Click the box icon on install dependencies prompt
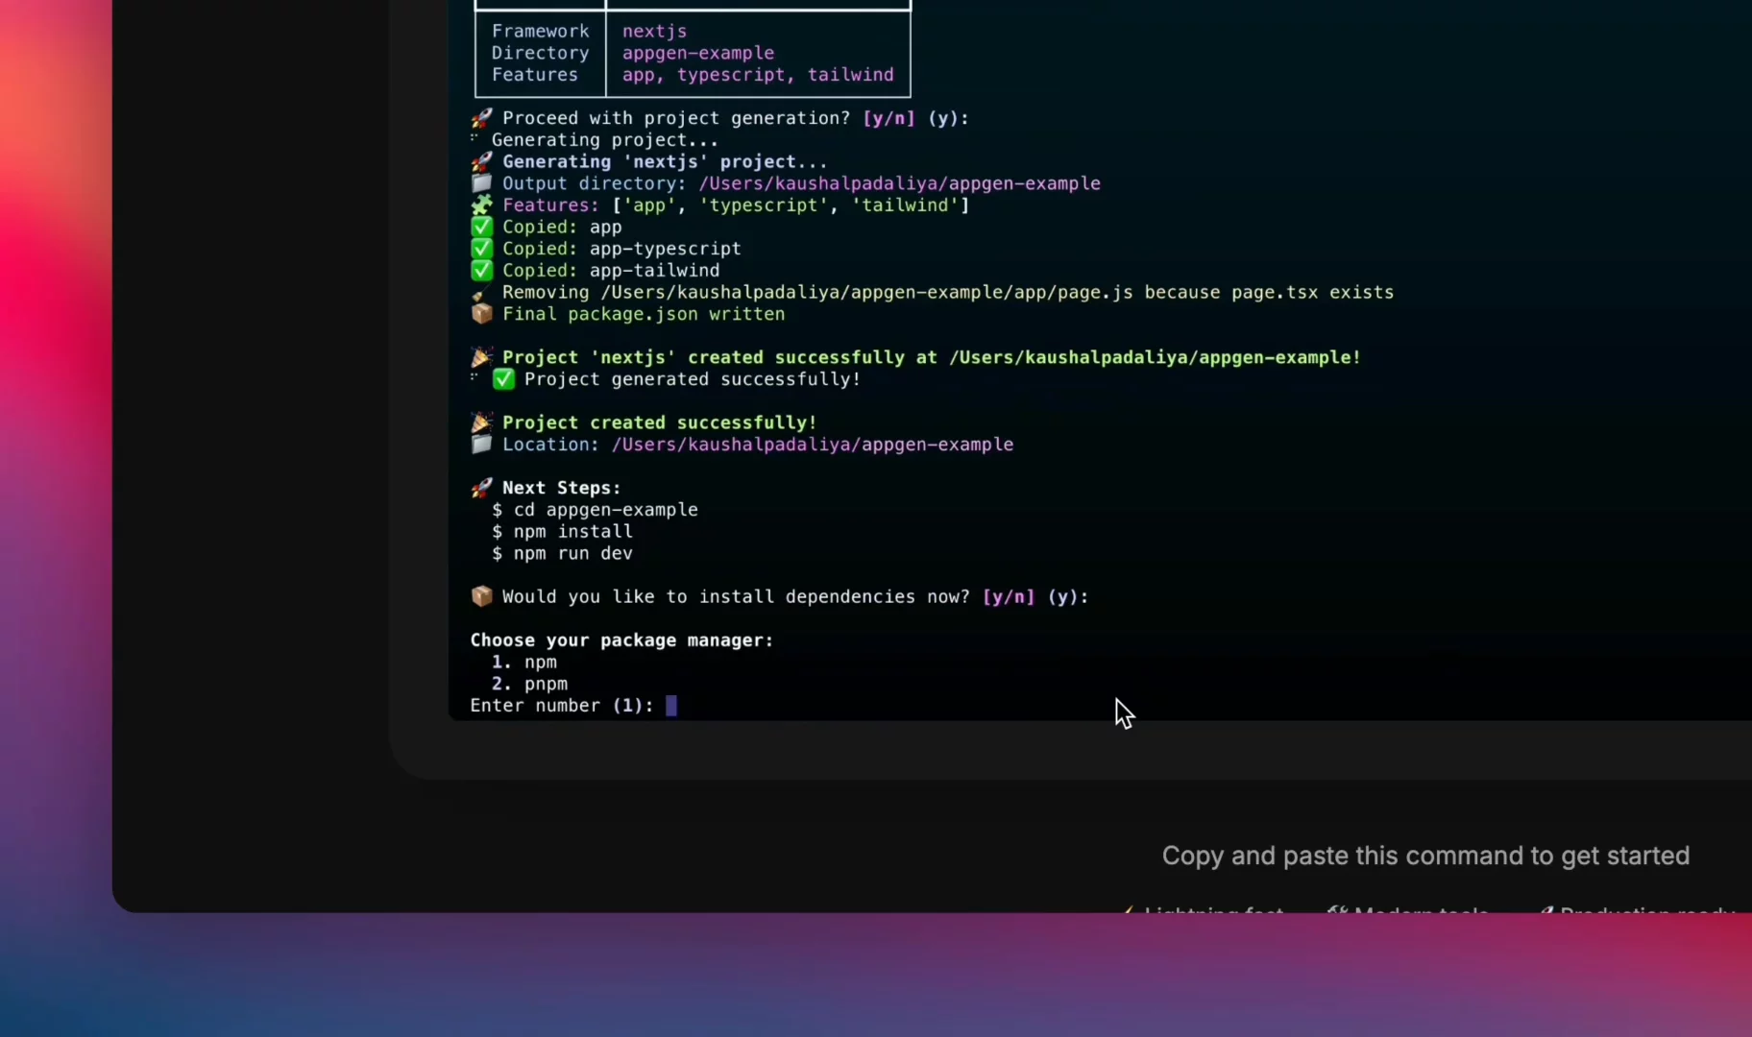 click(482, 595)
